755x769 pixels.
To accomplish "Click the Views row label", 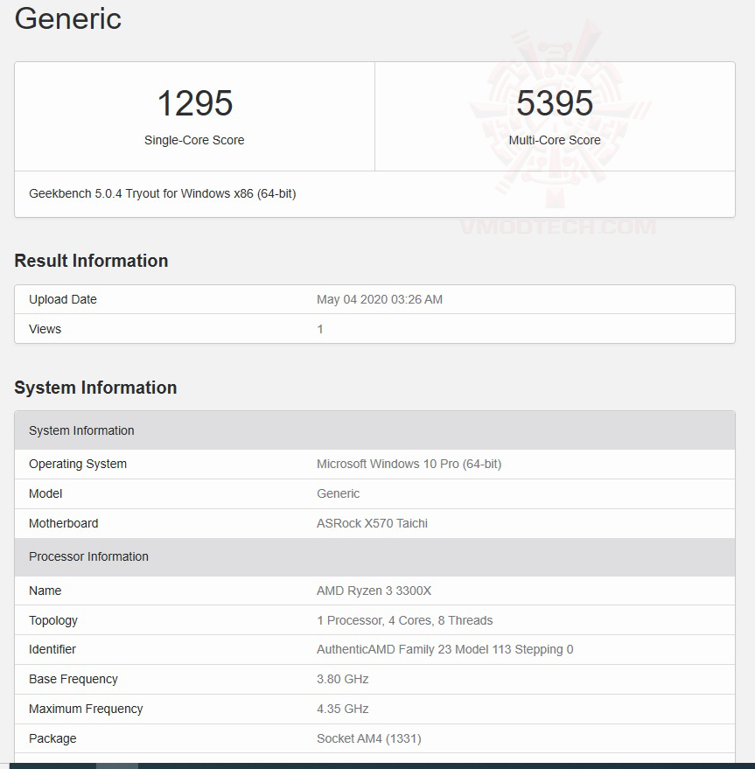I will [45, 329].
